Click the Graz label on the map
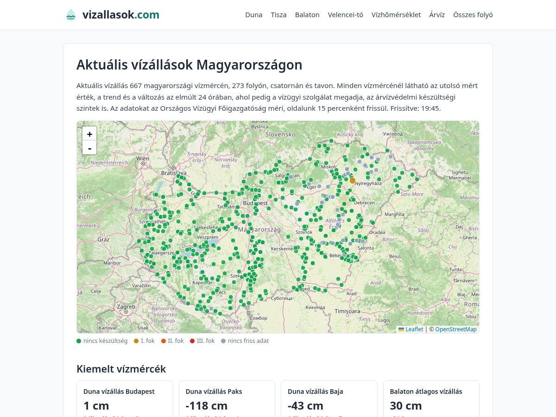Image resolution: width=556 pixels, height=417 pixels. click(x=103, y=240)
